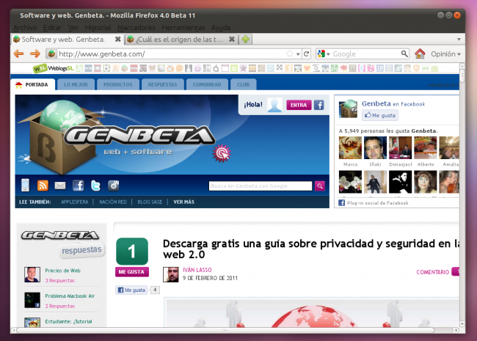Close the 'Software y web. Genbeta' tab

[x=117, y=39]
